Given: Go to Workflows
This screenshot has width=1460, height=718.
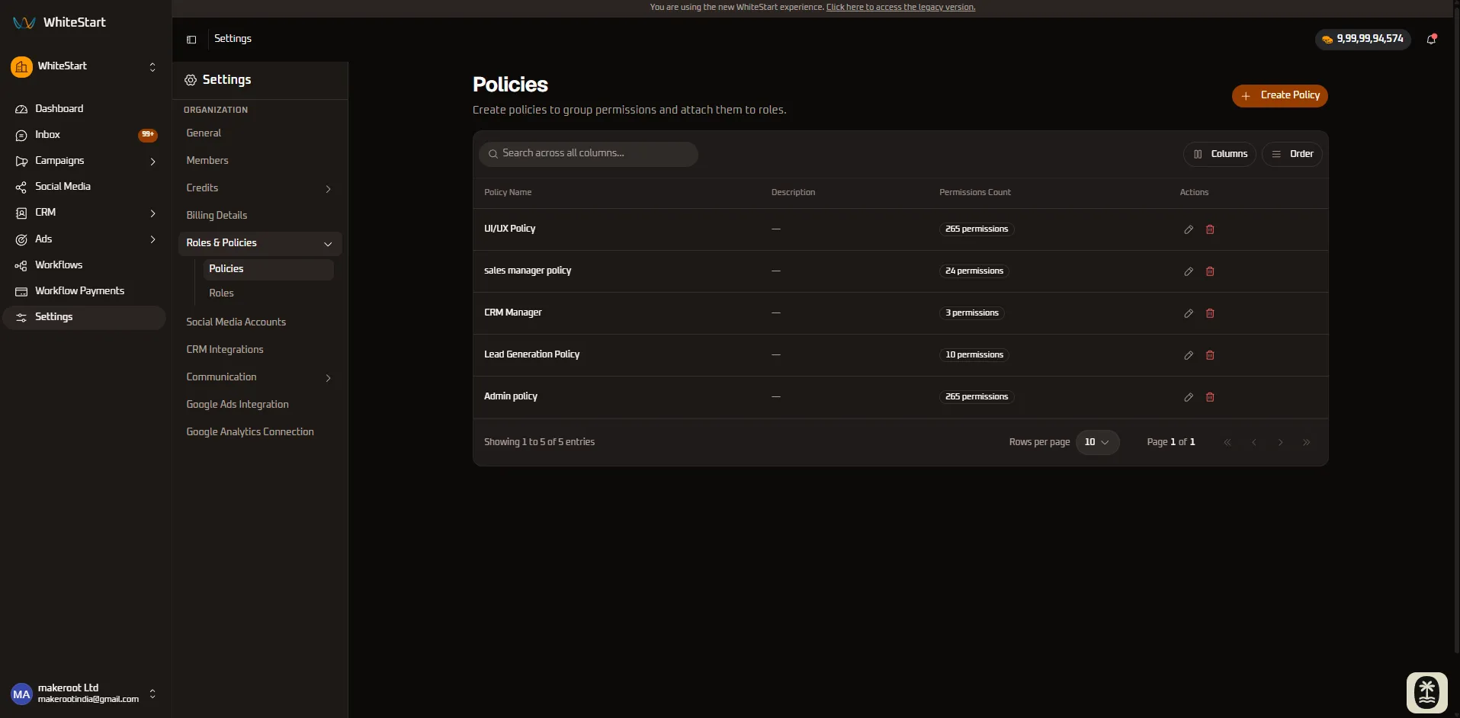Looking at the screenshot, I should tap(84, 265).
